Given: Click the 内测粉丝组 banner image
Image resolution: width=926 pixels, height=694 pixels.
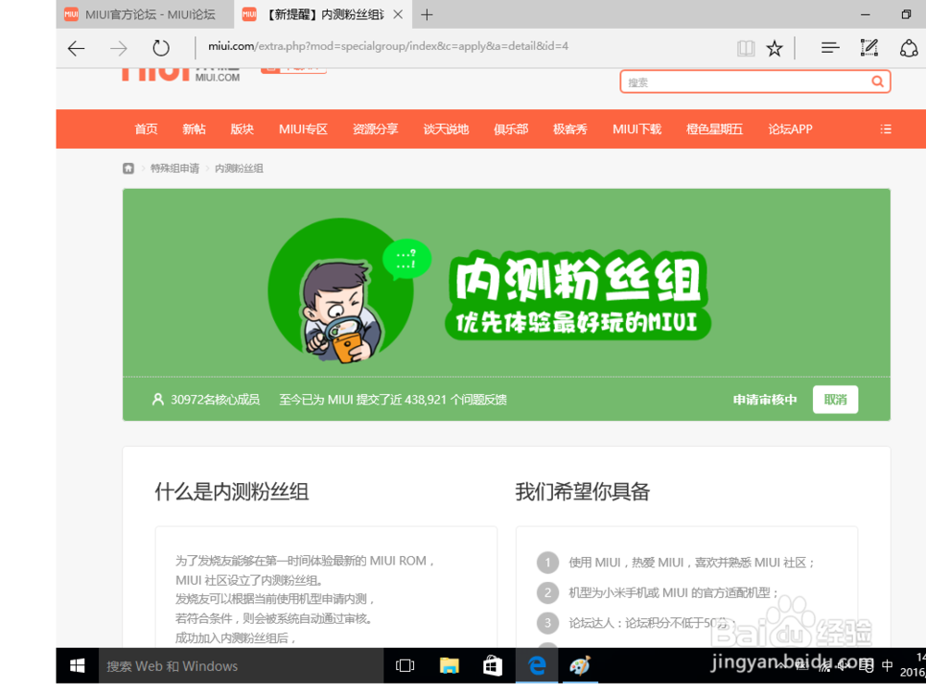Looking at the screenshot, I should (507, 282).
